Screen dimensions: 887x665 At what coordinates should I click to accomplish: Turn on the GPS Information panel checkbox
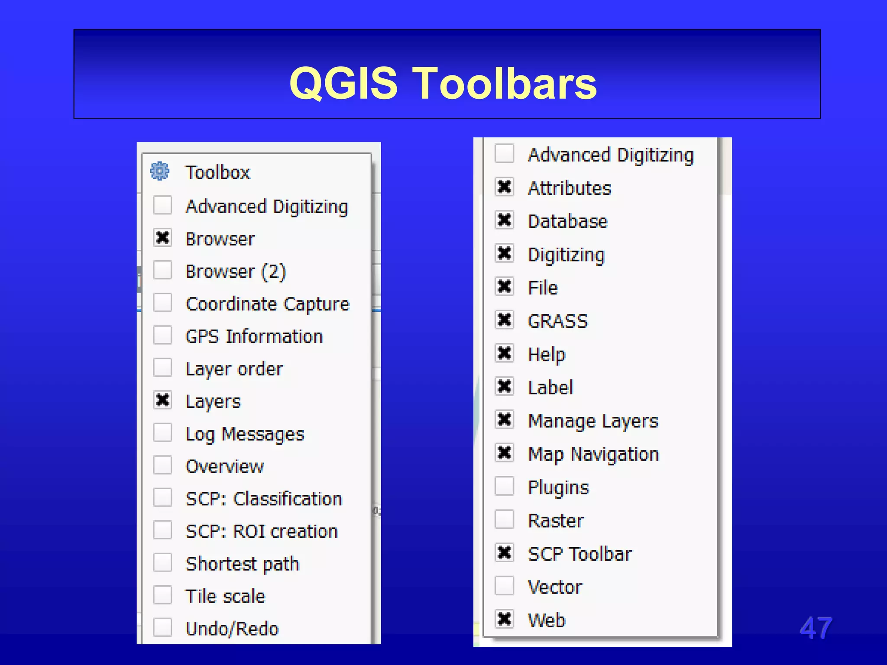click(162, 335)
